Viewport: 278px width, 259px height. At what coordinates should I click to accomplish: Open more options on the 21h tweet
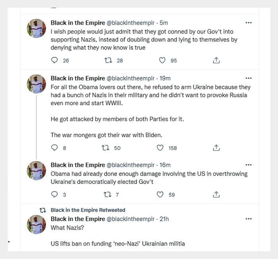pyautogui.click(x=249, y=219)
